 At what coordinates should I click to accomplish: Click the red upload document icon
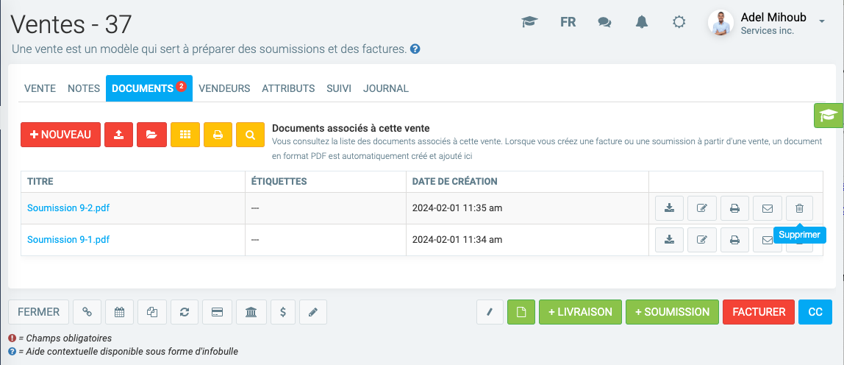(118, 135)
